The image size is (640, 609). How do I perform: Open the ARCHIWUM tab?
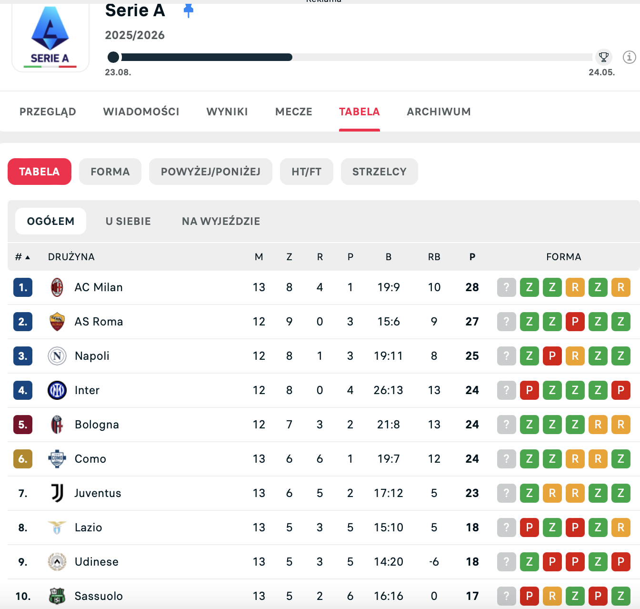(x=439, y=112)
